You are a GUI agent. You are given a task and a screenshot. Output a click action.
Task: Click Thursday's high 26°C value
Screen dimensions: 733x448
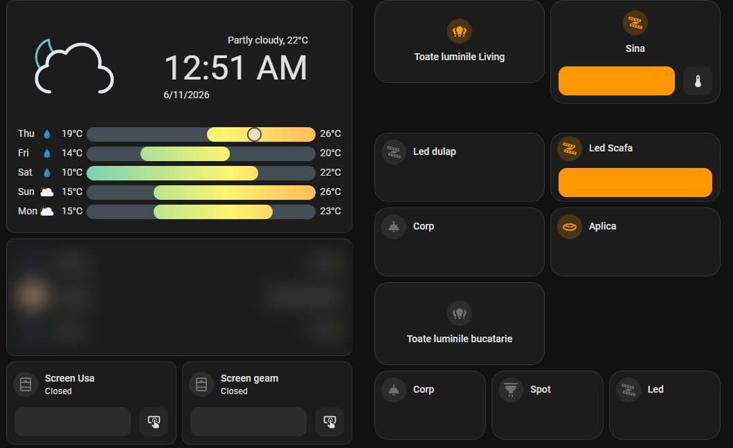tap(330, 133)
